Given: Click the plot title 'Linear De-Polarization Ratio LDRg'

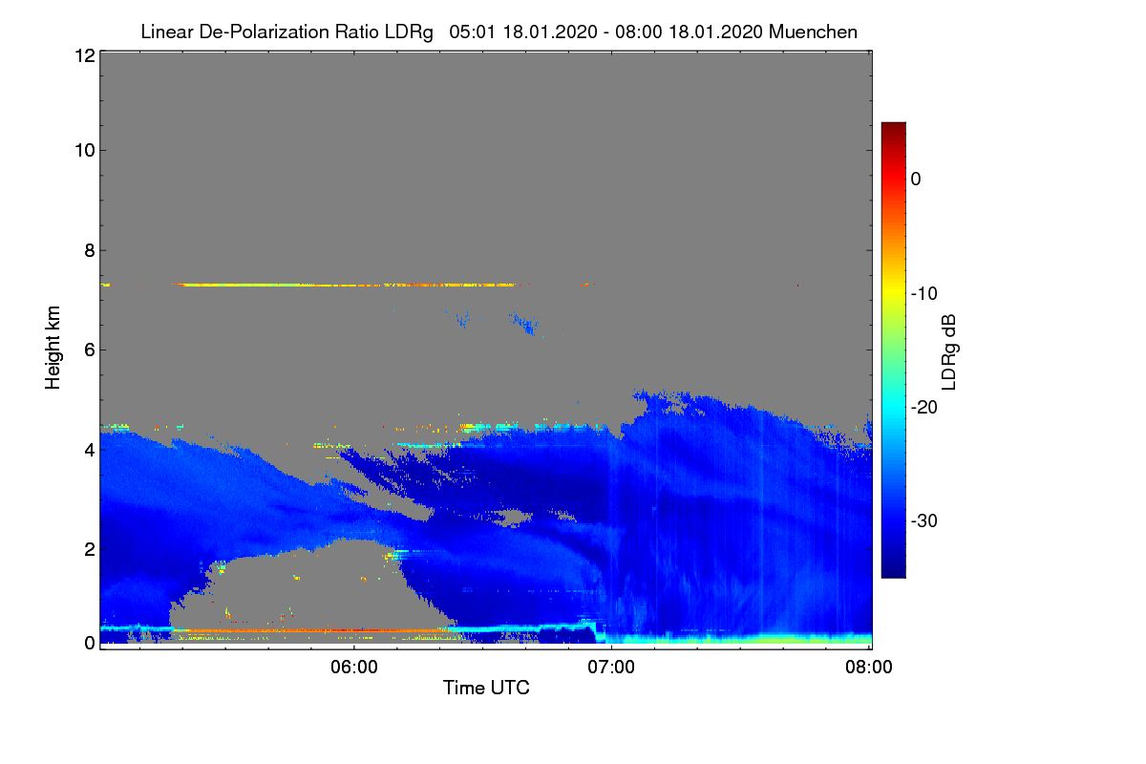Looking at the screenshot, I should 286,32.
